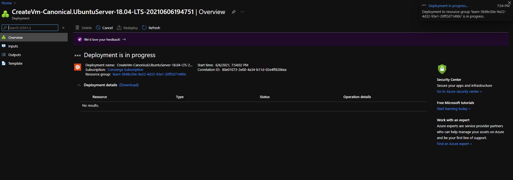Collapse the left navigation menu
Viewport: 513px width, 180px height.
pos(63,28)
